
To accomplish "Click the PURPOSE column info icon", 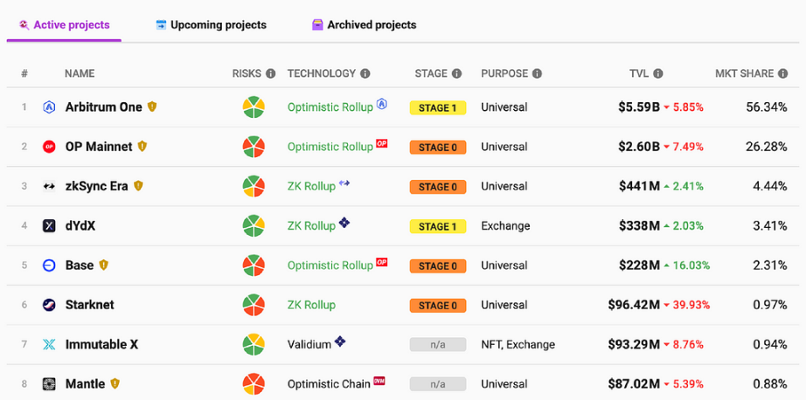I will (x=537, y=74).
